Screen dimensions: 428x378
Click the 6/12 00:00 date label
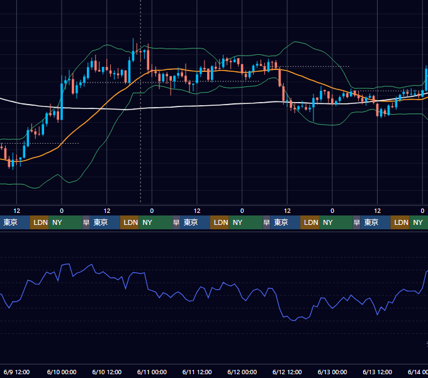click(x=242, y=372)
